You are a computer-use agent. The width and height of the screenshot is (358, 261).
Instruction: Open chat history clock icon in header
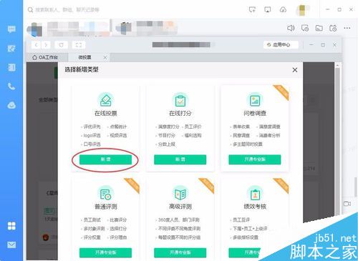click(x=305, y=28)
